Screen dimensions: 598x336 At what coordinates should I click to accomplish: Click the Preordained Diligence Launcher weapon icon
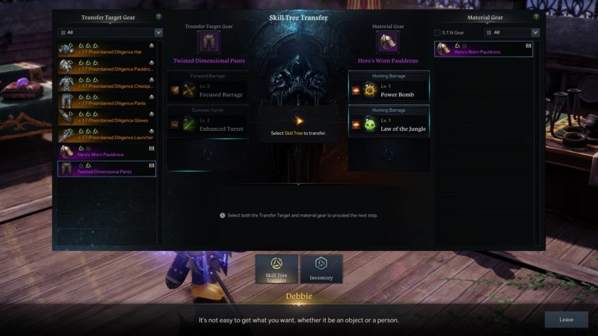[x=66, y=134]
